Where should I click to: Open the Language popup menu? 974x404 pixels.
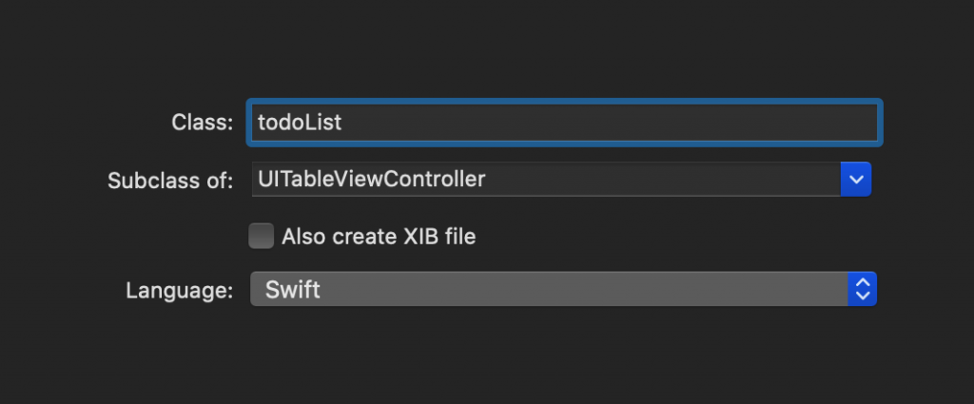pos(561,290)
